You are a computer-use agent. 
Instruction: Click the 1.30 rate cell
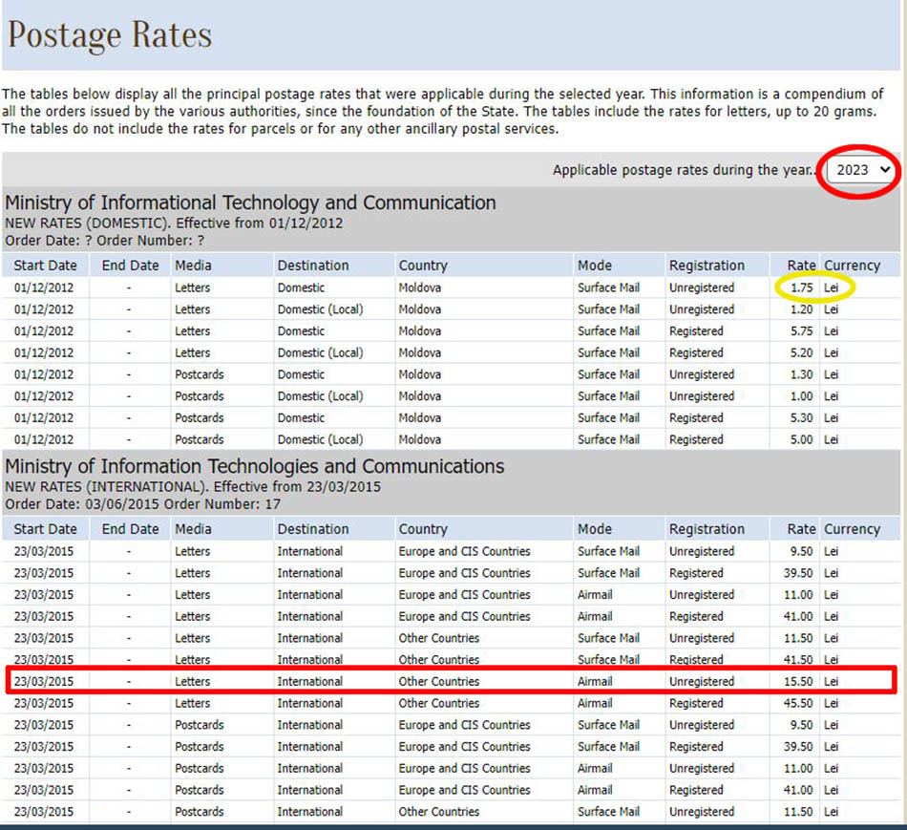(x=802, y=374)
